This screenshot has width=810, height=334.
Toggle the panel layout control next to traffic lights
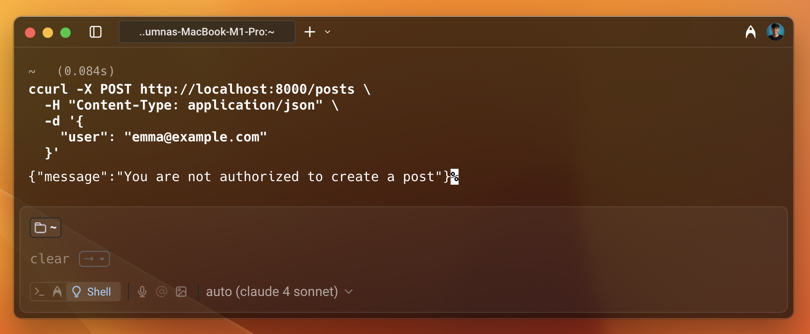[x=96, y=32]
